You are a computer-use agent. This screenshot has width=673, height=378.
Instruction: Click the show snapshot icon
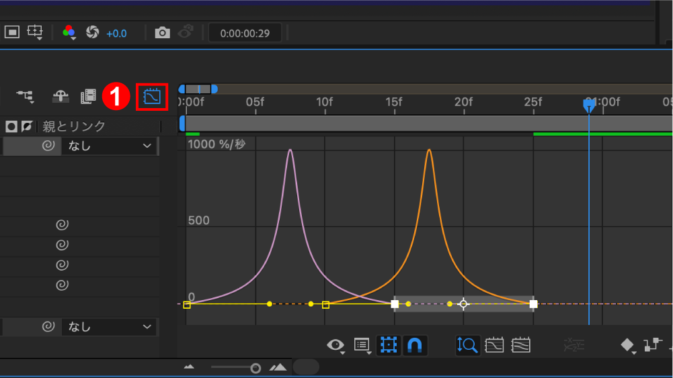[186, 32]
